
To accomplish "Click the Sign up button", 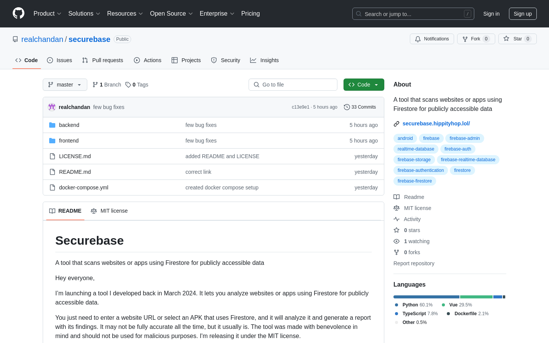I will (523, 14).
